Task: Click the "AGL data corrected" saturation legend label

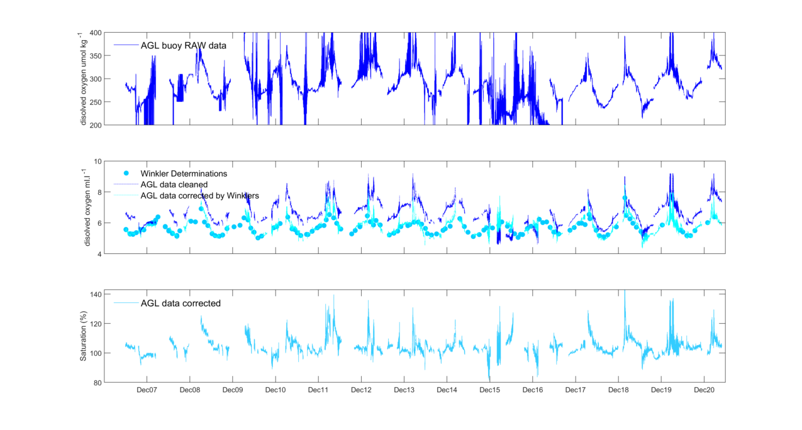Action: click(181, 303)
